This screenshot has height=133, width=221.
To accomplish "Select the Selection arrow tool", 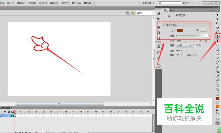I will [217, 15].
